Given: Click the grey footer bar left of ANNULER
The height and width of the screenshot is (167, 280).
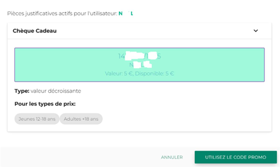Looking at the screenshot, I should pos(73,157).
